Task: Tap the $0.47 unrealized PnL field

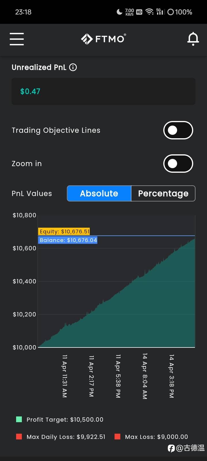Action: (x=103, y=91)
